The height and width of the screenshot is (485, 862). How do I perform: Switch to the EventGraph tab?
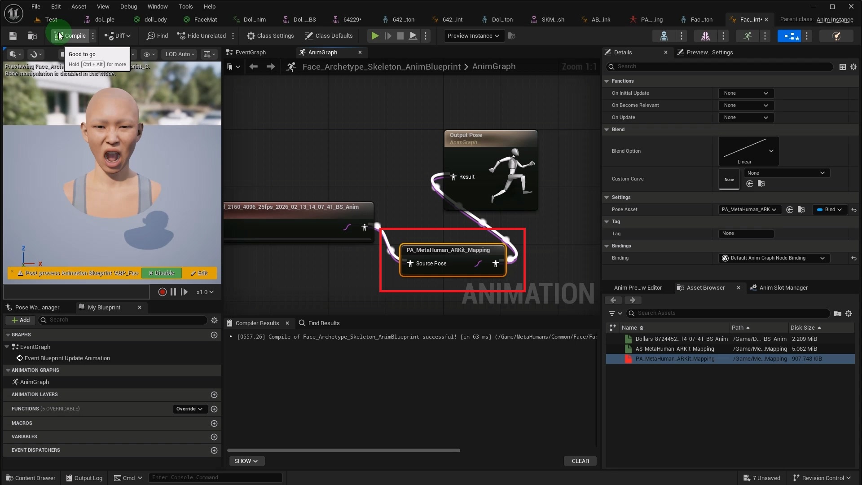[250, 52]
